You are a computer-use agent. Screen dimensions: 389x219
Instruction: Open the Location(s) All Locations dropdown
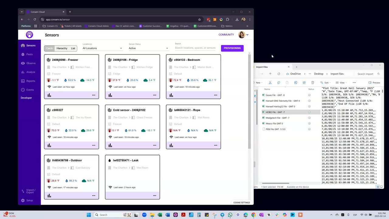tap(102, 48)
